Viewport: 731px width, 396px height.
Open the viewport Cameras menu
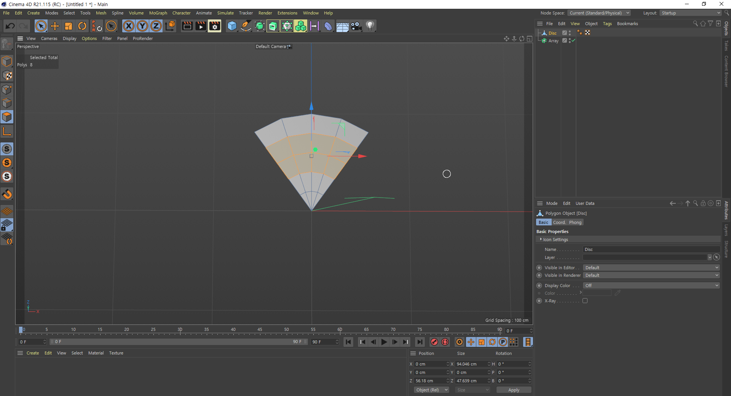(49, 38)
